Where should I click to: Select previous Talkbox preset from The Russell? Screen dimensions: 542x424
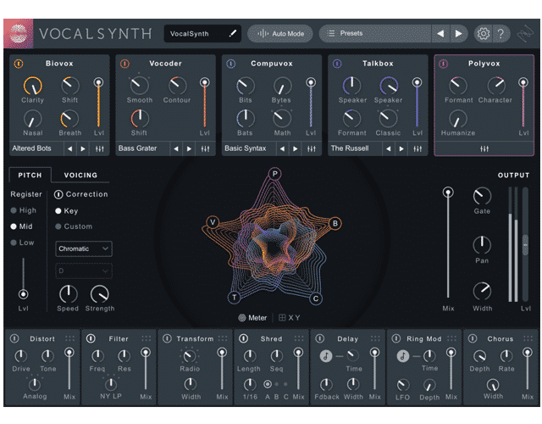(x=389, y=149)
